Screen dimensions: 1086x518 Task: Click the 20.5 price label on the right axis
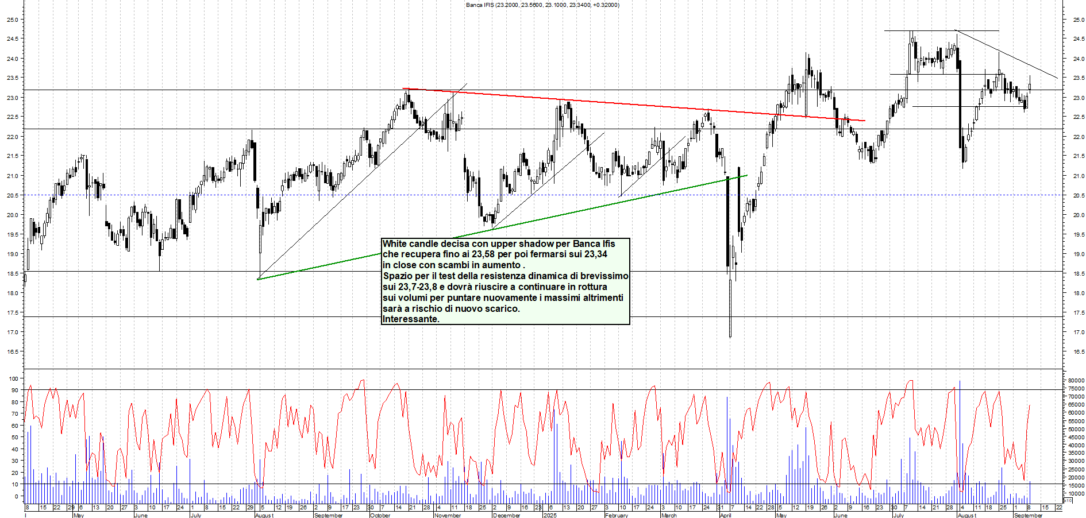point(1079,195)
